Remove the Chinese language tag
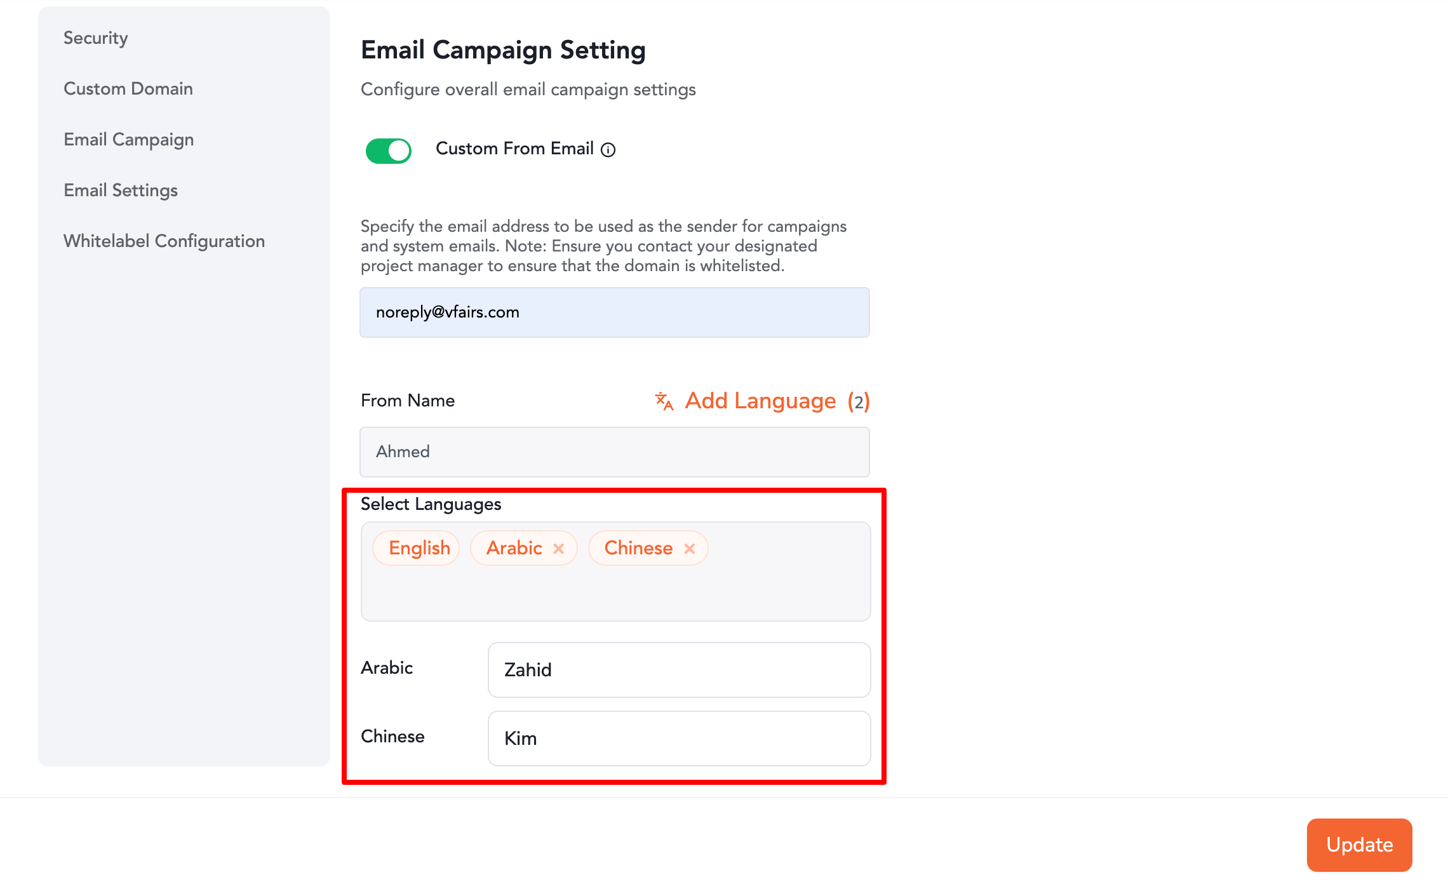Viewport: 1448px width, 889px height. [x=690, y=549]
